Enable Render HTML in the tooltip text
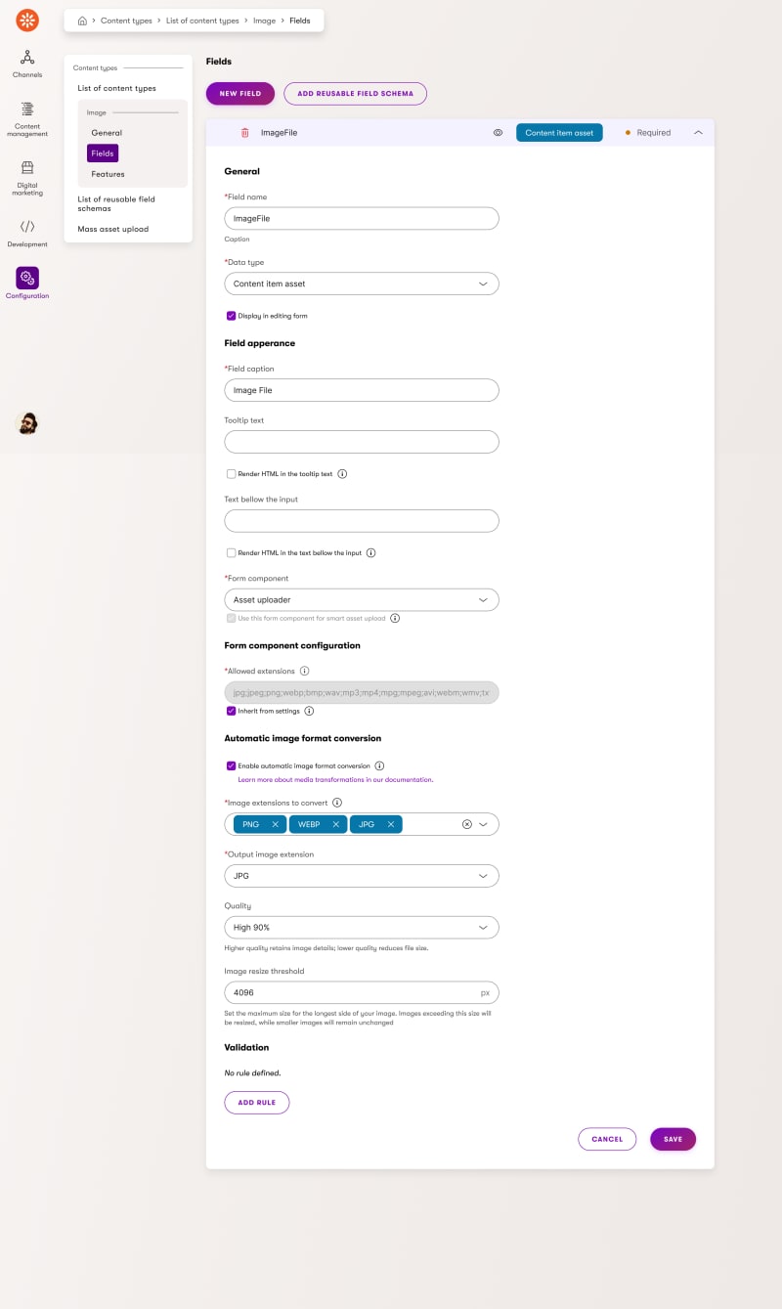782x1309 pixels. (232, 474)
